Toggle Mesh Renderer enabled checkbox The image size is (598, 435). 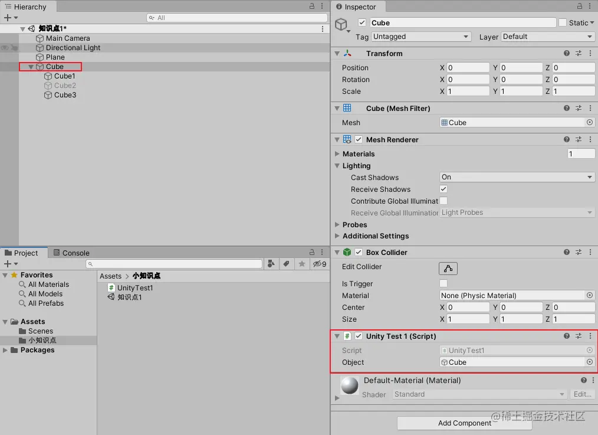pos(359,140)
